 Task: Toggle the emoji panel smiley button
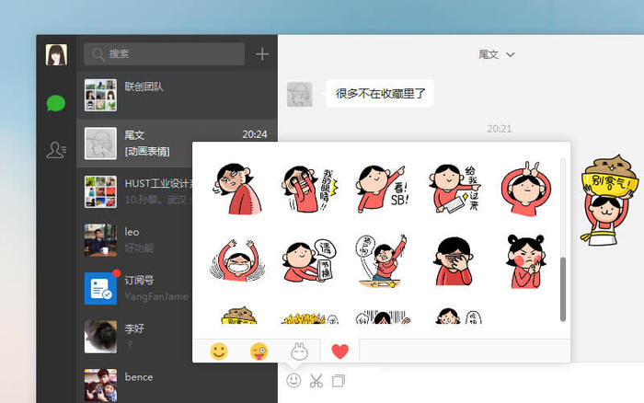point(293,381)
